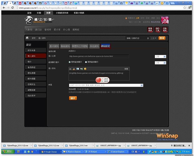194x156 pixels.
Task: Switch to the 聯絡資料 tab
Action: 65,46
